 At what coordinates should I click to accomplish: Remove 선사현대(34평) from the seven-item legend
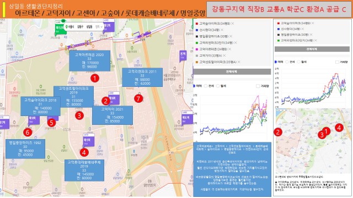click(x=222, y=30)
